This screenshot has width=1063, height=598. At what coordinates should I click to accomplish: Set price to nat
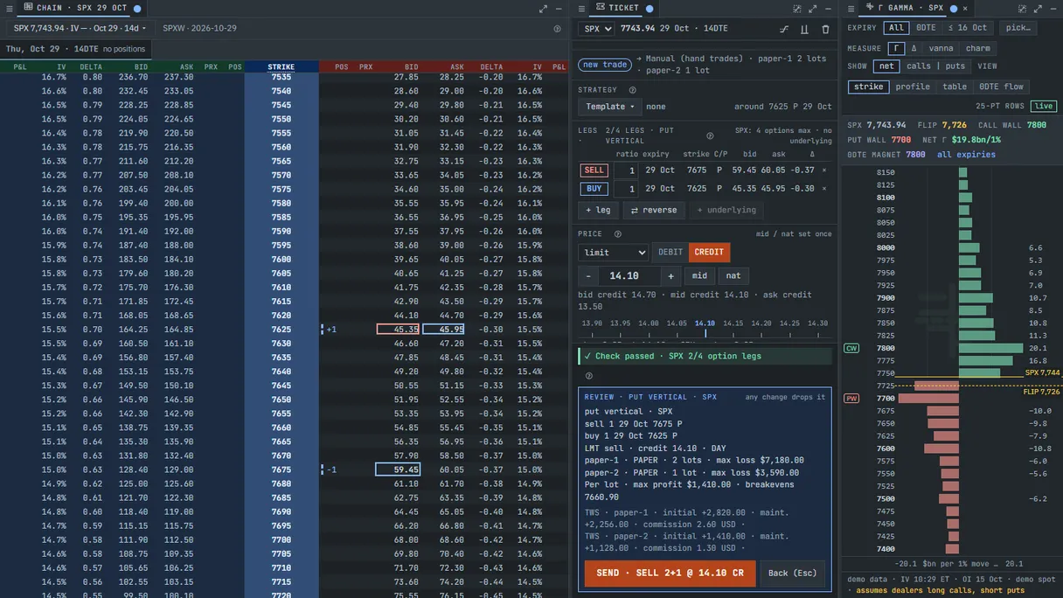733,275
